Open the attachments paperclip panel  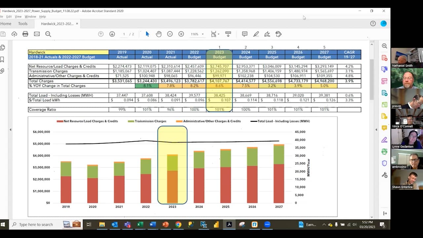[x=2, y=71]
